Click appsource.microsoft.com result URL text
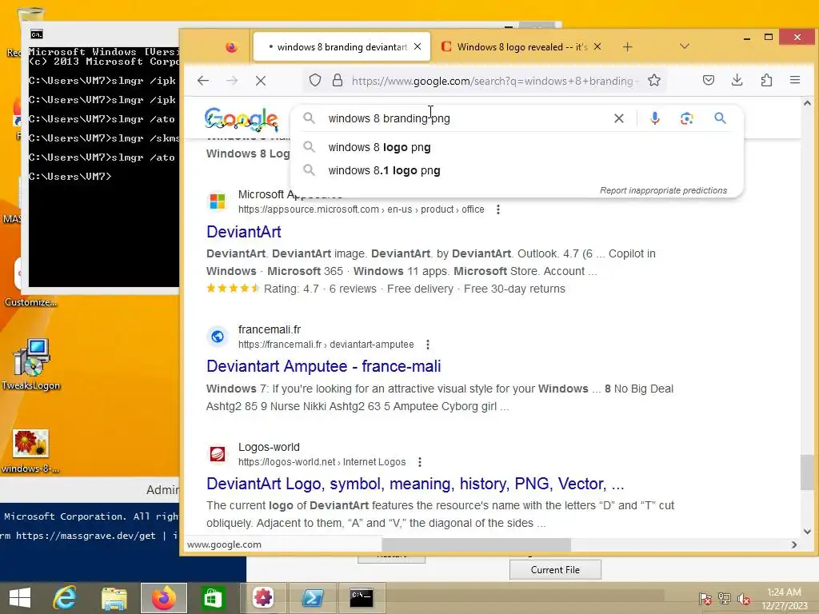The image size is (819, 614). coord(361,209)
